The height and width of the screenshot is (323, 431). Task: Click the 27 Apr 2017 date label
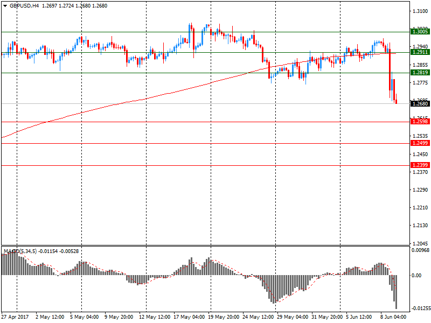15,317
